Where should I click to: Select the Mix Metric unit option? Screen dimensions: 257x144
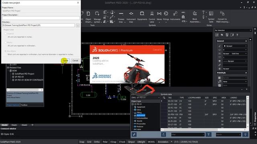point(6,51)
